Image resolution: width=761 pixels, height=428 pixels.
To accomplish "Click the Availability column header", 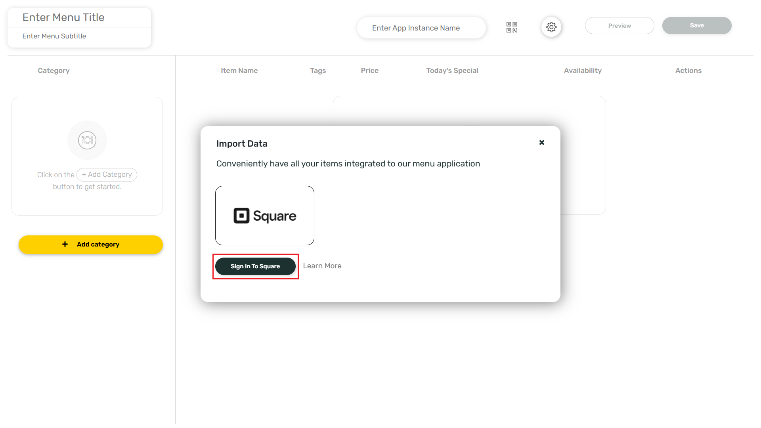I will (x=582, y=71).
